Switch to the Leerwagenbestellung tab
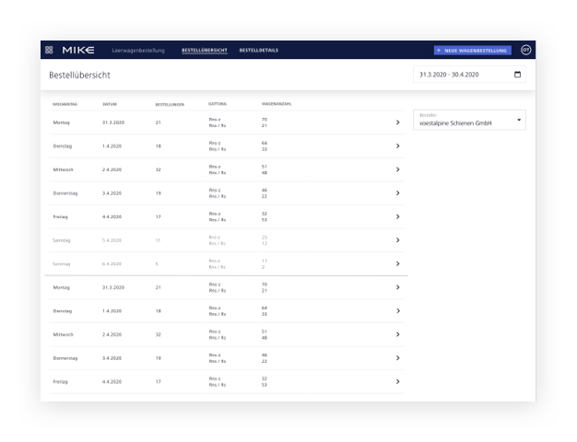This screenshot has height=442, width=577. click(x=138, y=50)
